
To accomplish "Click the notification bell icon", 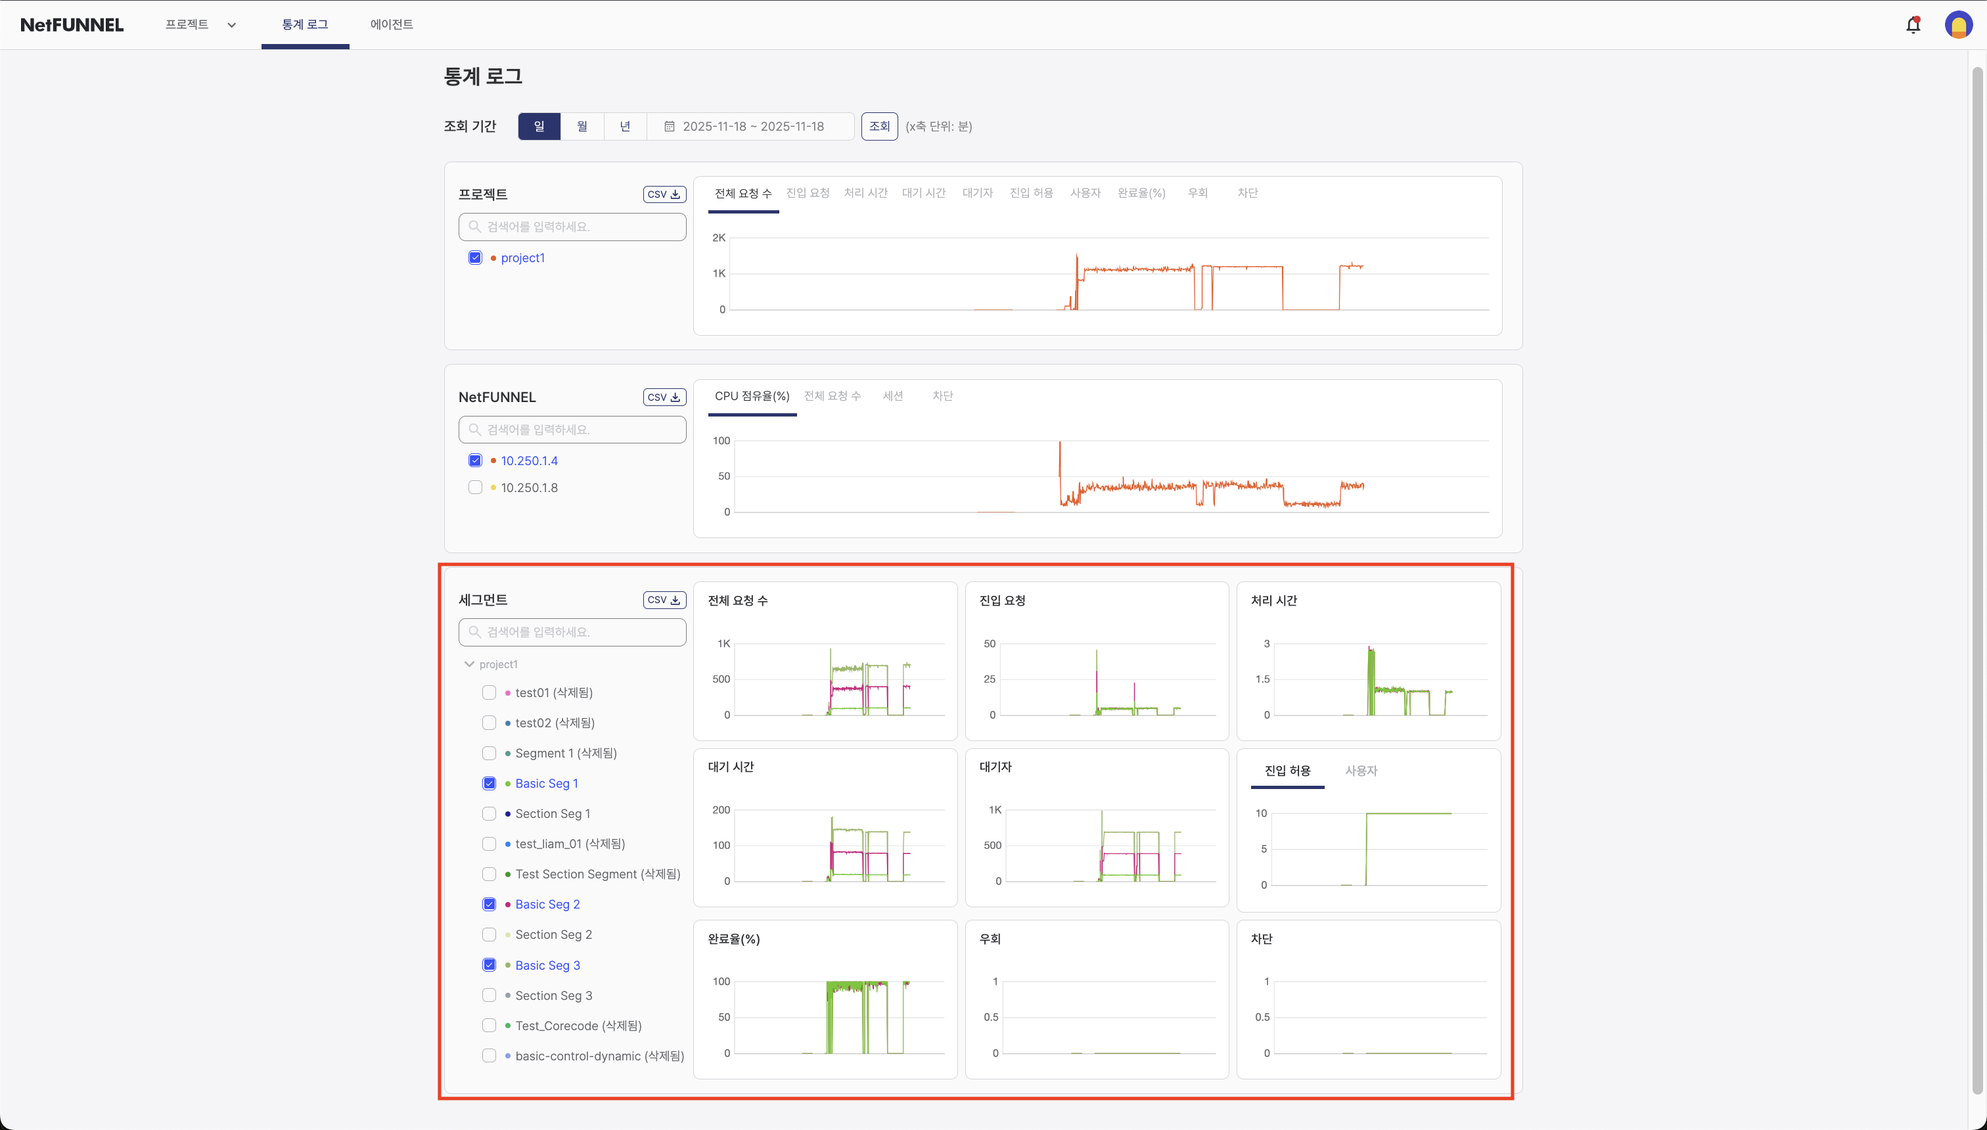I will click(1913, 24).
